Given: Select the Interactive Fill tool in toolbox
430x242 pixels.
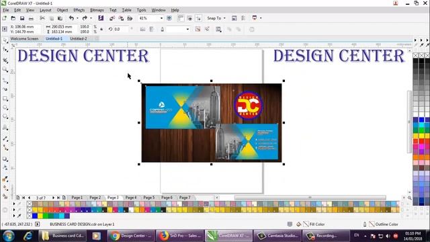Looking at the screenshot, I should click(x=5, y=188).
